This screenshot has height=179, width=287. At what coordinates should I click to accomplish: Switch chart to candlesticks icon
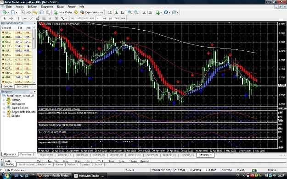point(116,12)
